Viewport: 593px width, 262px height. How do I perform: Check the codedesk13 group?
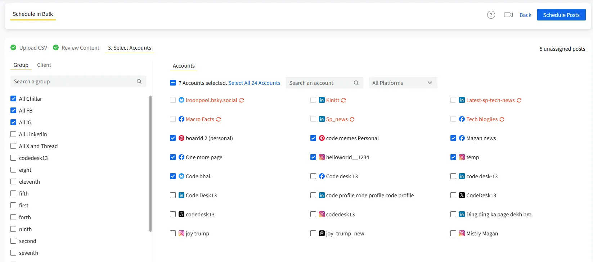click(x=13, y=158)
